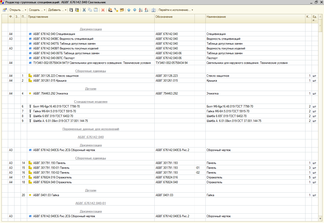This screenshot has width=324, height=223.
Task: Move row up with blue up arrow
Action: click(129, 10)
